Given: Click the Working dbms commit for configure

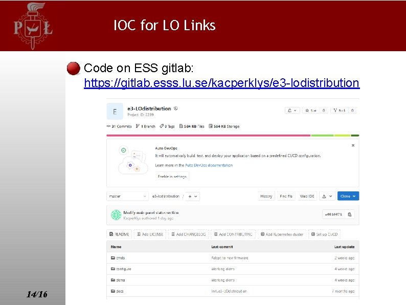Looking at the screenshot, I should pyautogui.click(x=223, y=269).
